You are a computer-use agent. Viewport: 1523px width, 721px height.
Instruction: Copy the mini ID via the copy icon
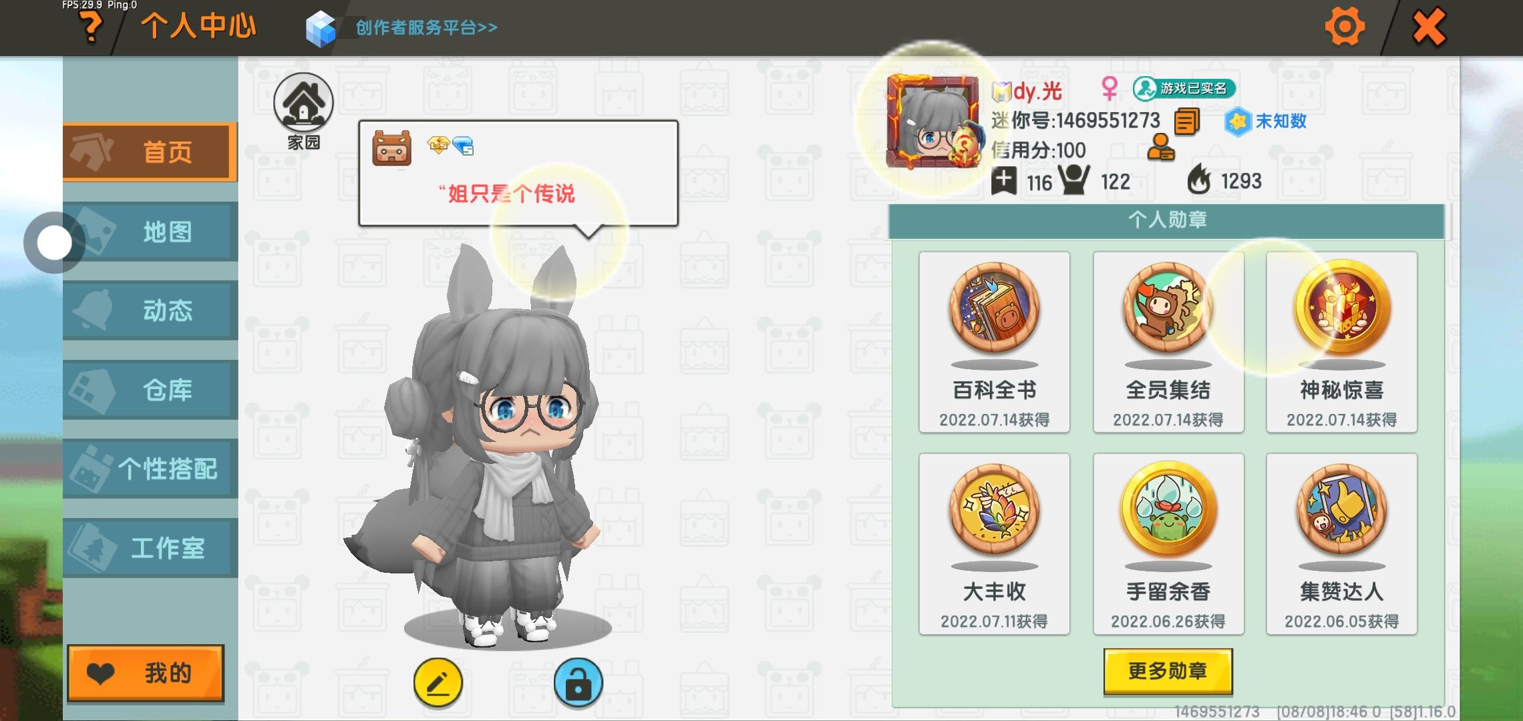pyautogui.click(x=1187, y=122)
